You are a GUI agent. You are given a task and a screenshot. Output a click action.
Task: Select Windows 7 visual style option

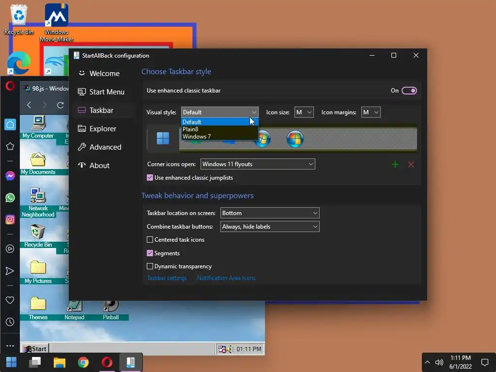219,136
